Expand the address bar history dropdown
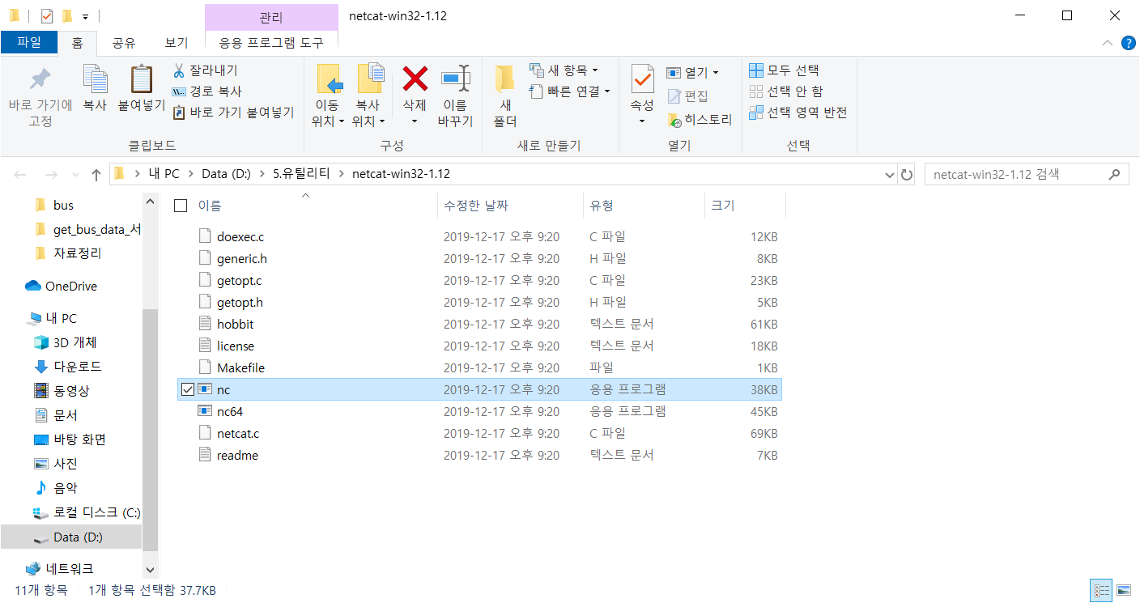Viewport: 1140px width, 603px height. point(889,175)
